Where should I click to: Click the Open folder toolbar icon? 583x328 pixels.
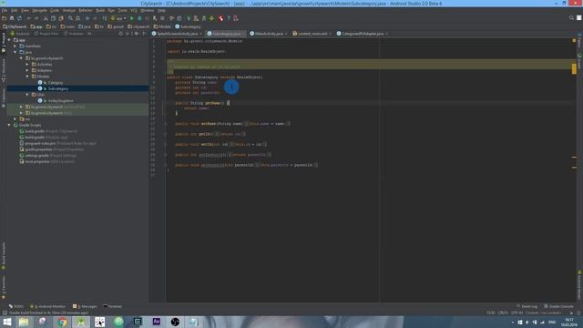[4, 18]
